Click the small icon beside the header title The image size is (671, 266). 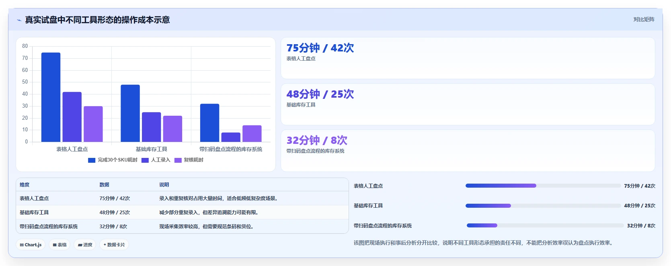19,20
